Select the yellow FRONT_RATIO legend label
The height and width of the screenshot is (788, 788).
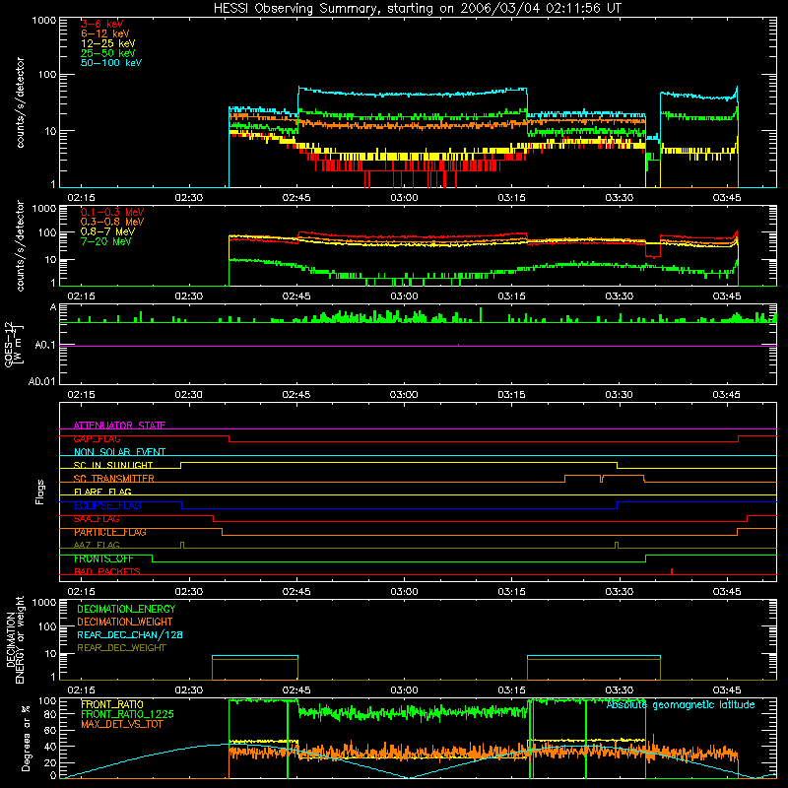(112, 704)
